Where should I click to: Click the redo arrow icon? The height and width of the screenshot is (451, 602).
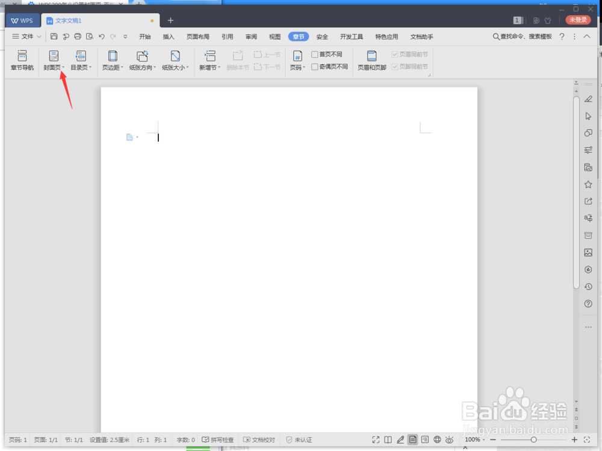113,37
